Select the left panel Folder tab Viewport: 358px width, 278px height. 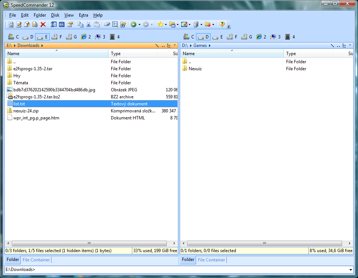[13, 260]
